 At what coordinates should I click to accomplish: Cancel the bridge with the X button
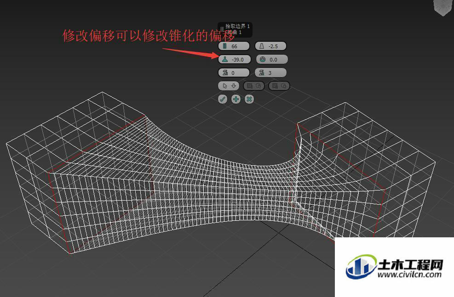coord(249,99)
